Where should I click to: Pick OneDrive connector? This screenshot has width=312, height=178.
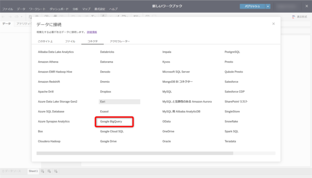168,131
